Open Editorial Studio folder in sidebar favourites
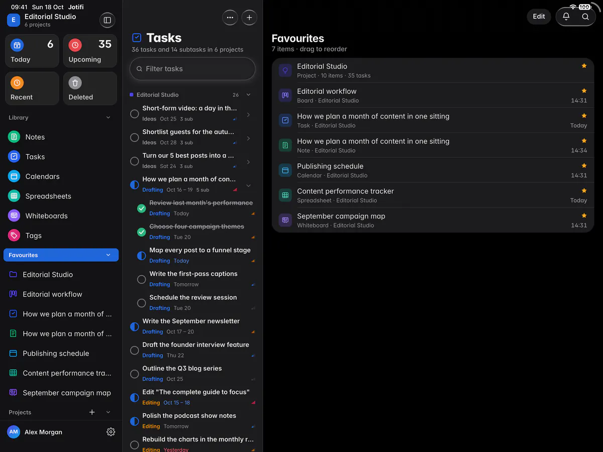 point(61,274)
